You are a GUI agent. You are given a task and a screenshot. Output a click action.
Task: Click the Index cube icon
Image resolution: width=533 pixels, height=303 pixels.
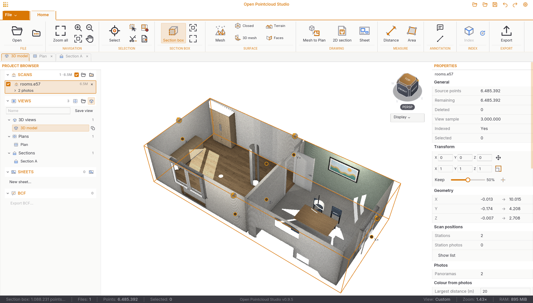pos(469,31)
